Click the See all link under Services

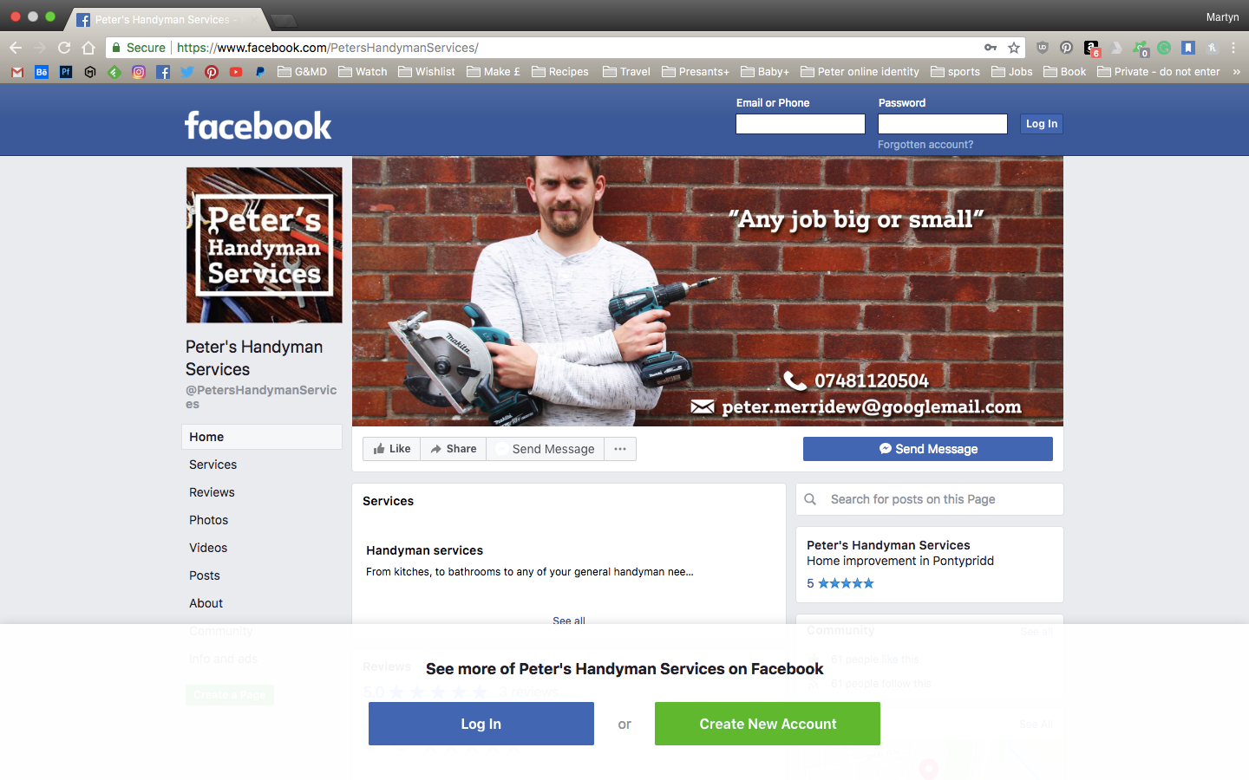pyautogui.click(x=569, y=621)
